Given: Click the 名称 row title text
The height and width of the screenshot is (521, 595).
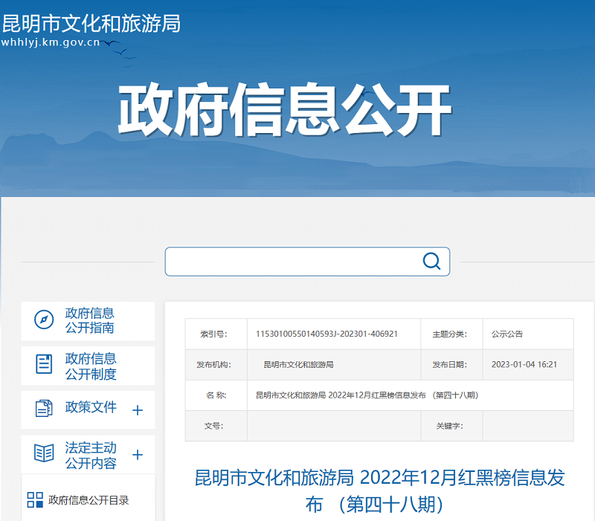Looking at the screenshot, I should [x=367, y=395].
